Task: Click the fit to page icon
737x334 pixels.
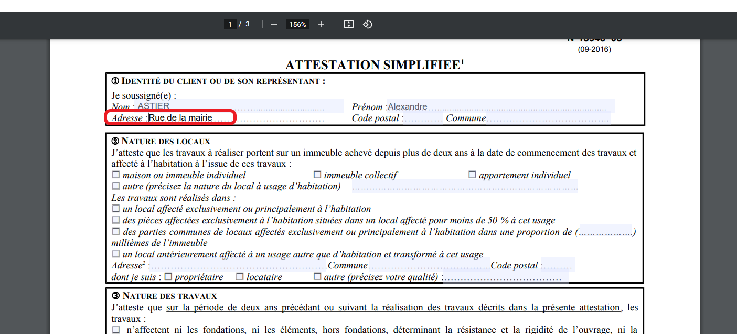Action: click(x=349, y=24)
